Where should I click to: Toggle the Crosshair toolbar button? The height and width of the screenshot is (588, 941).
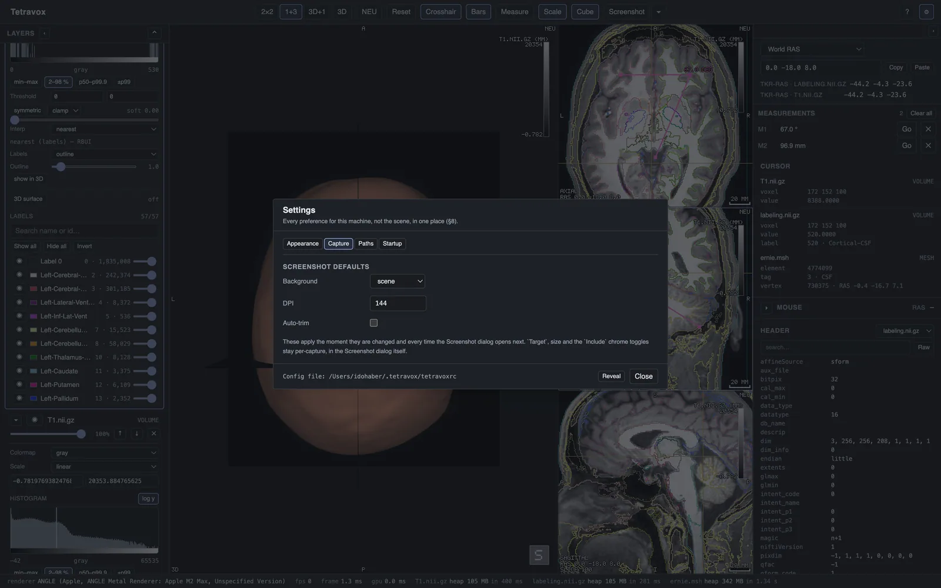point(441,12)
